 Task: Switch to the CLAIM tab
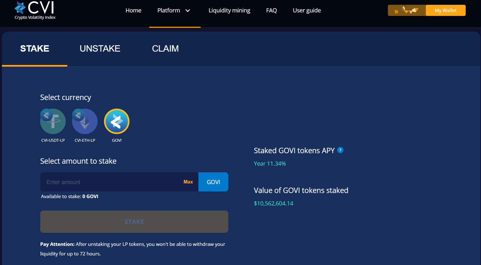click(165, 48)
